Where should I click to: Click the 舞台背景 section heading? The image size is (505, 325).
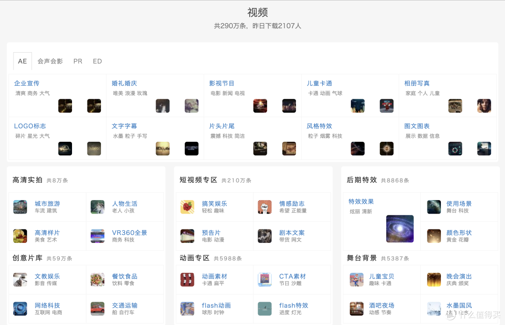pos(361,258)
